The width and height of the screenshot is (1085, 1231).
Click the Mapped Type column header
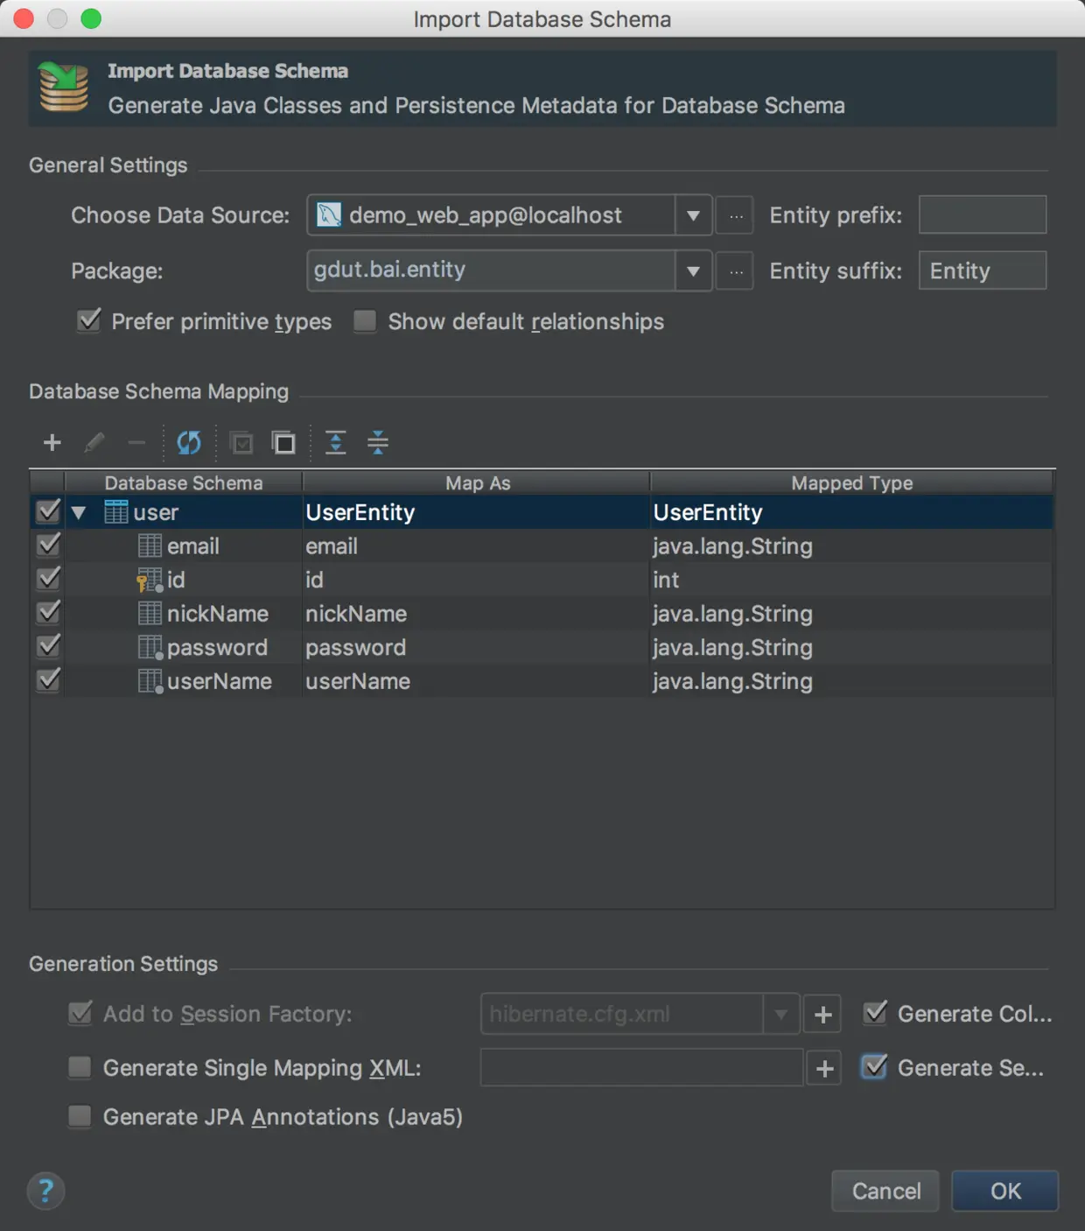point(850,482)
